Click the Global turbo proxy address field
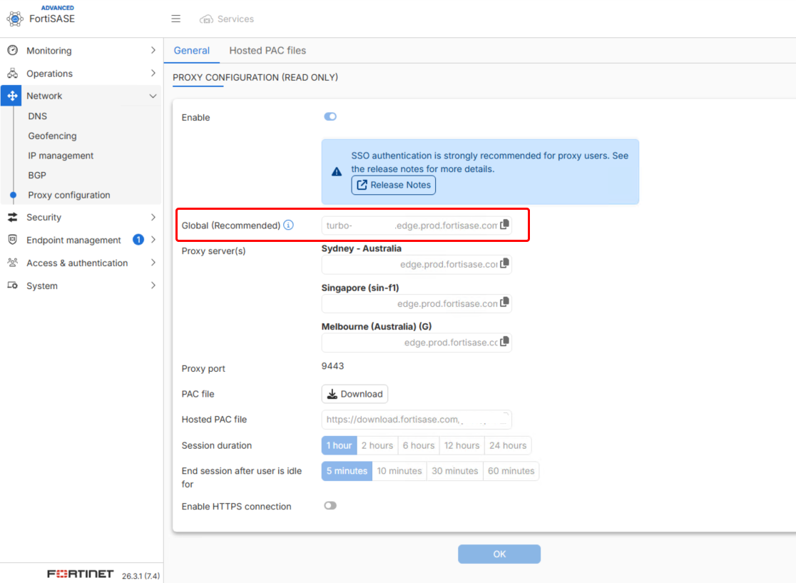 pyautogui.click(x=417, y=225)
